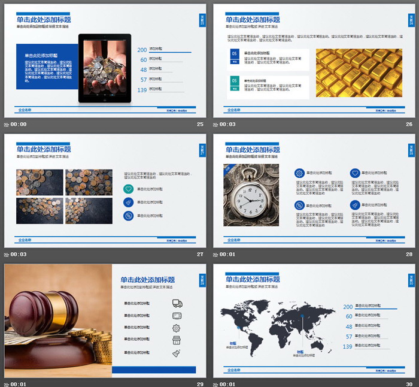Click the teal heart icon on slide 27
Image resolution: width=419 pixels, height=387 pixels.
[129, 189]
